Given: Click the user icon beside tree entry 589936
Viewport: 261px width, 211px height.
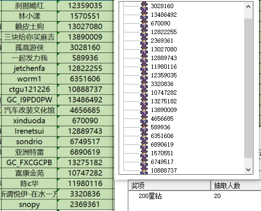Looking at the screenshot, I should coord(144,127).
